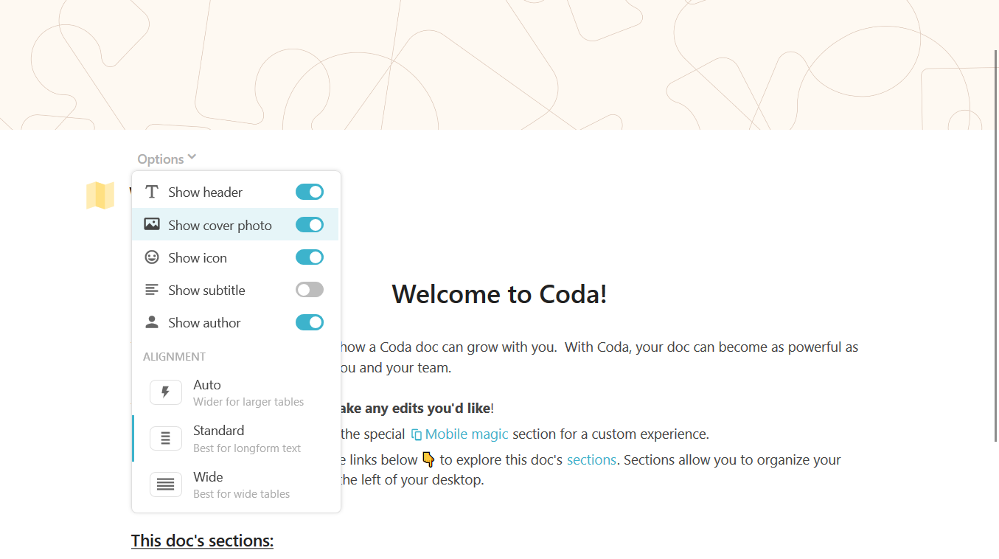This screenshot has width=999, height=559.
Task: Click the person icon beside Show author
Action: [x=152, y=322]
